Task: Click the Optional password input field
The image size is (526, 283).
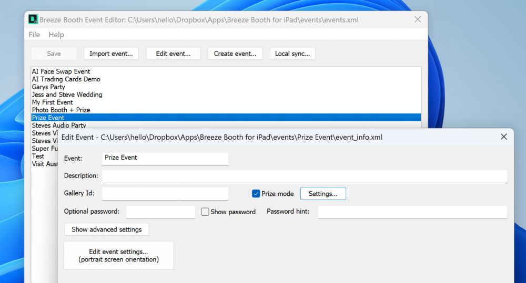Action: click(160, 212)
